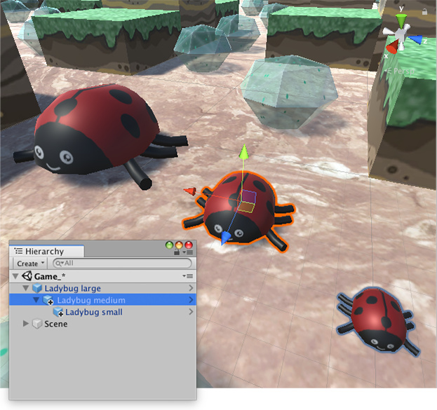437x410 pixels.
Task: Click the green Y move arrow on selected ladybug
Action: click(x=243, y=151)
